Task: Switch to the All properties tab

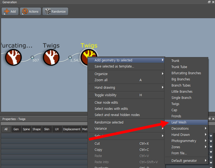Action: pos(6,129)
